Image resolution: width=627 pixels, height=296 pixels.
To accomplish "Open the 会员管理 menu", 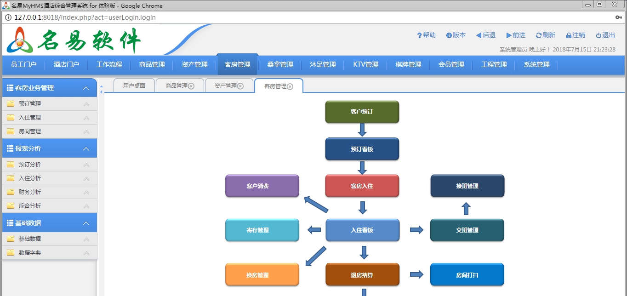I will 451,65.
